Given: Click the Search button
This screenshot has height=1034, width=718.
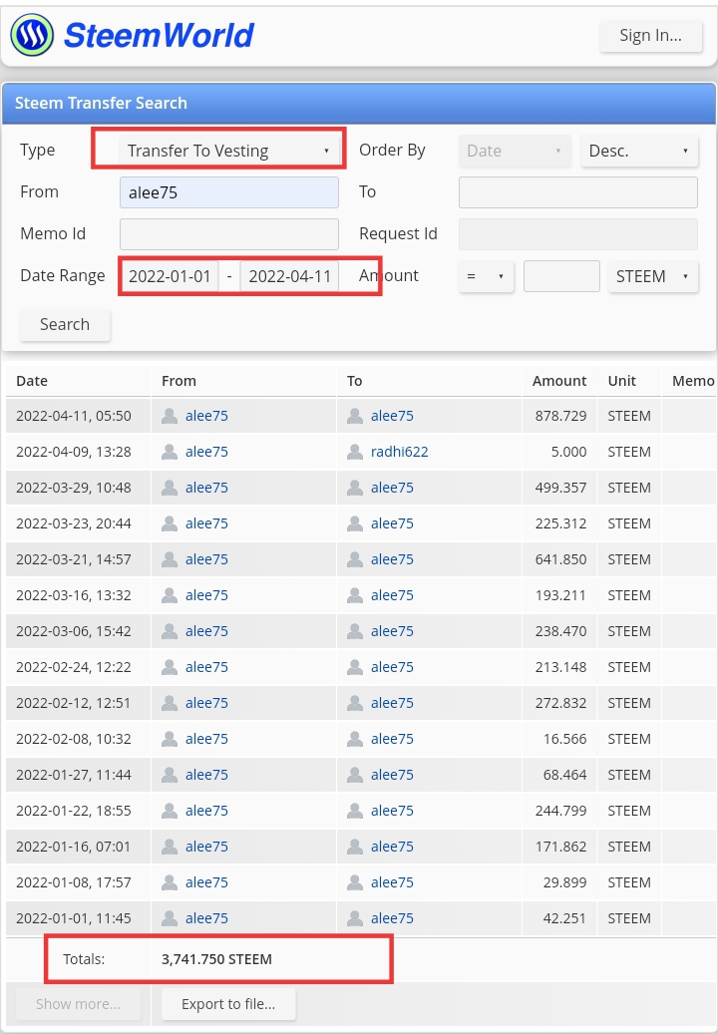Looking at the screenshot, I should pyautogui.click(x=65, y=324).
